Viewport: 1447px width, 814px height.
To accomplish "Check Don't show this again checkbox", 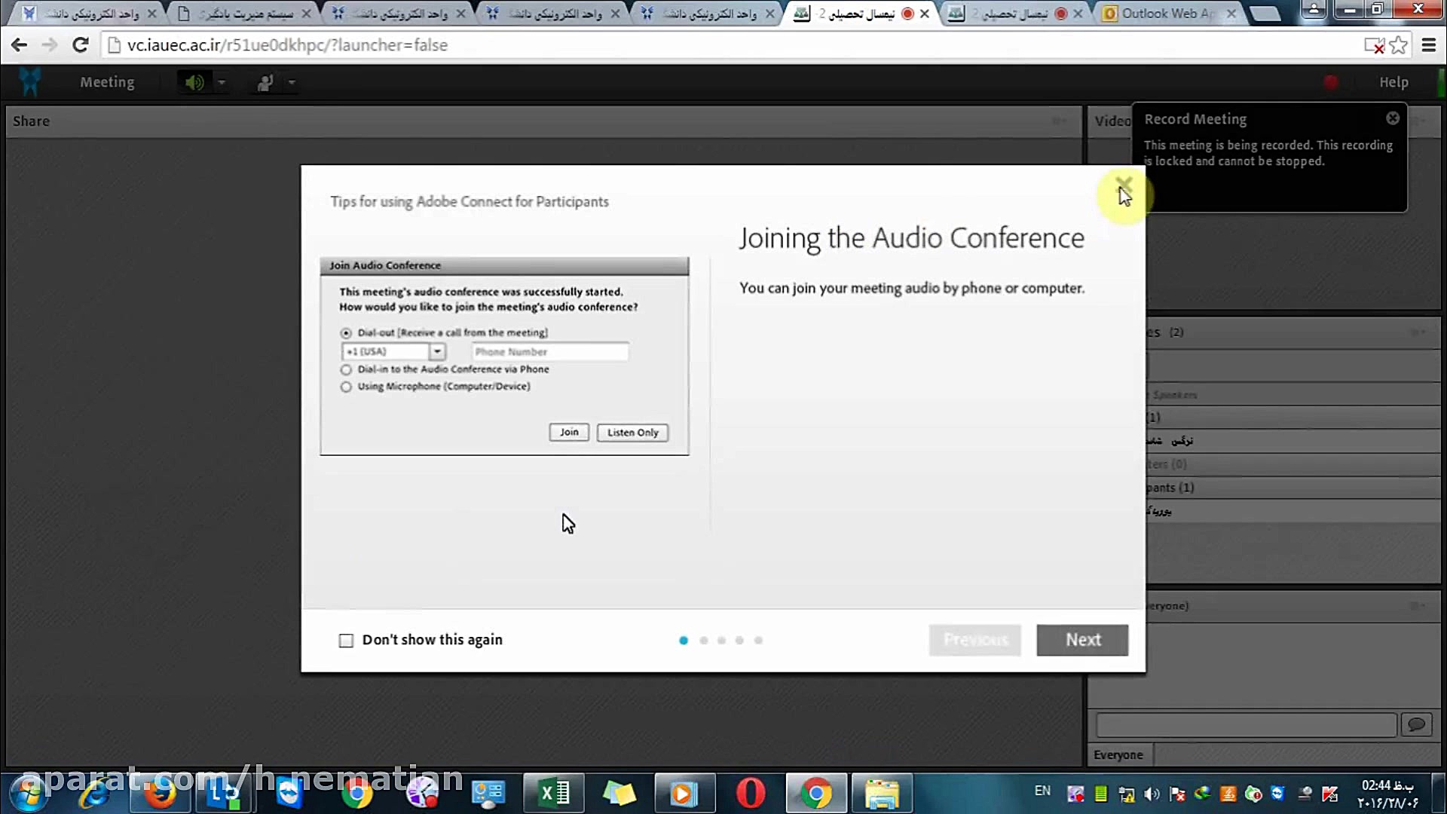I will click(346, 641).
